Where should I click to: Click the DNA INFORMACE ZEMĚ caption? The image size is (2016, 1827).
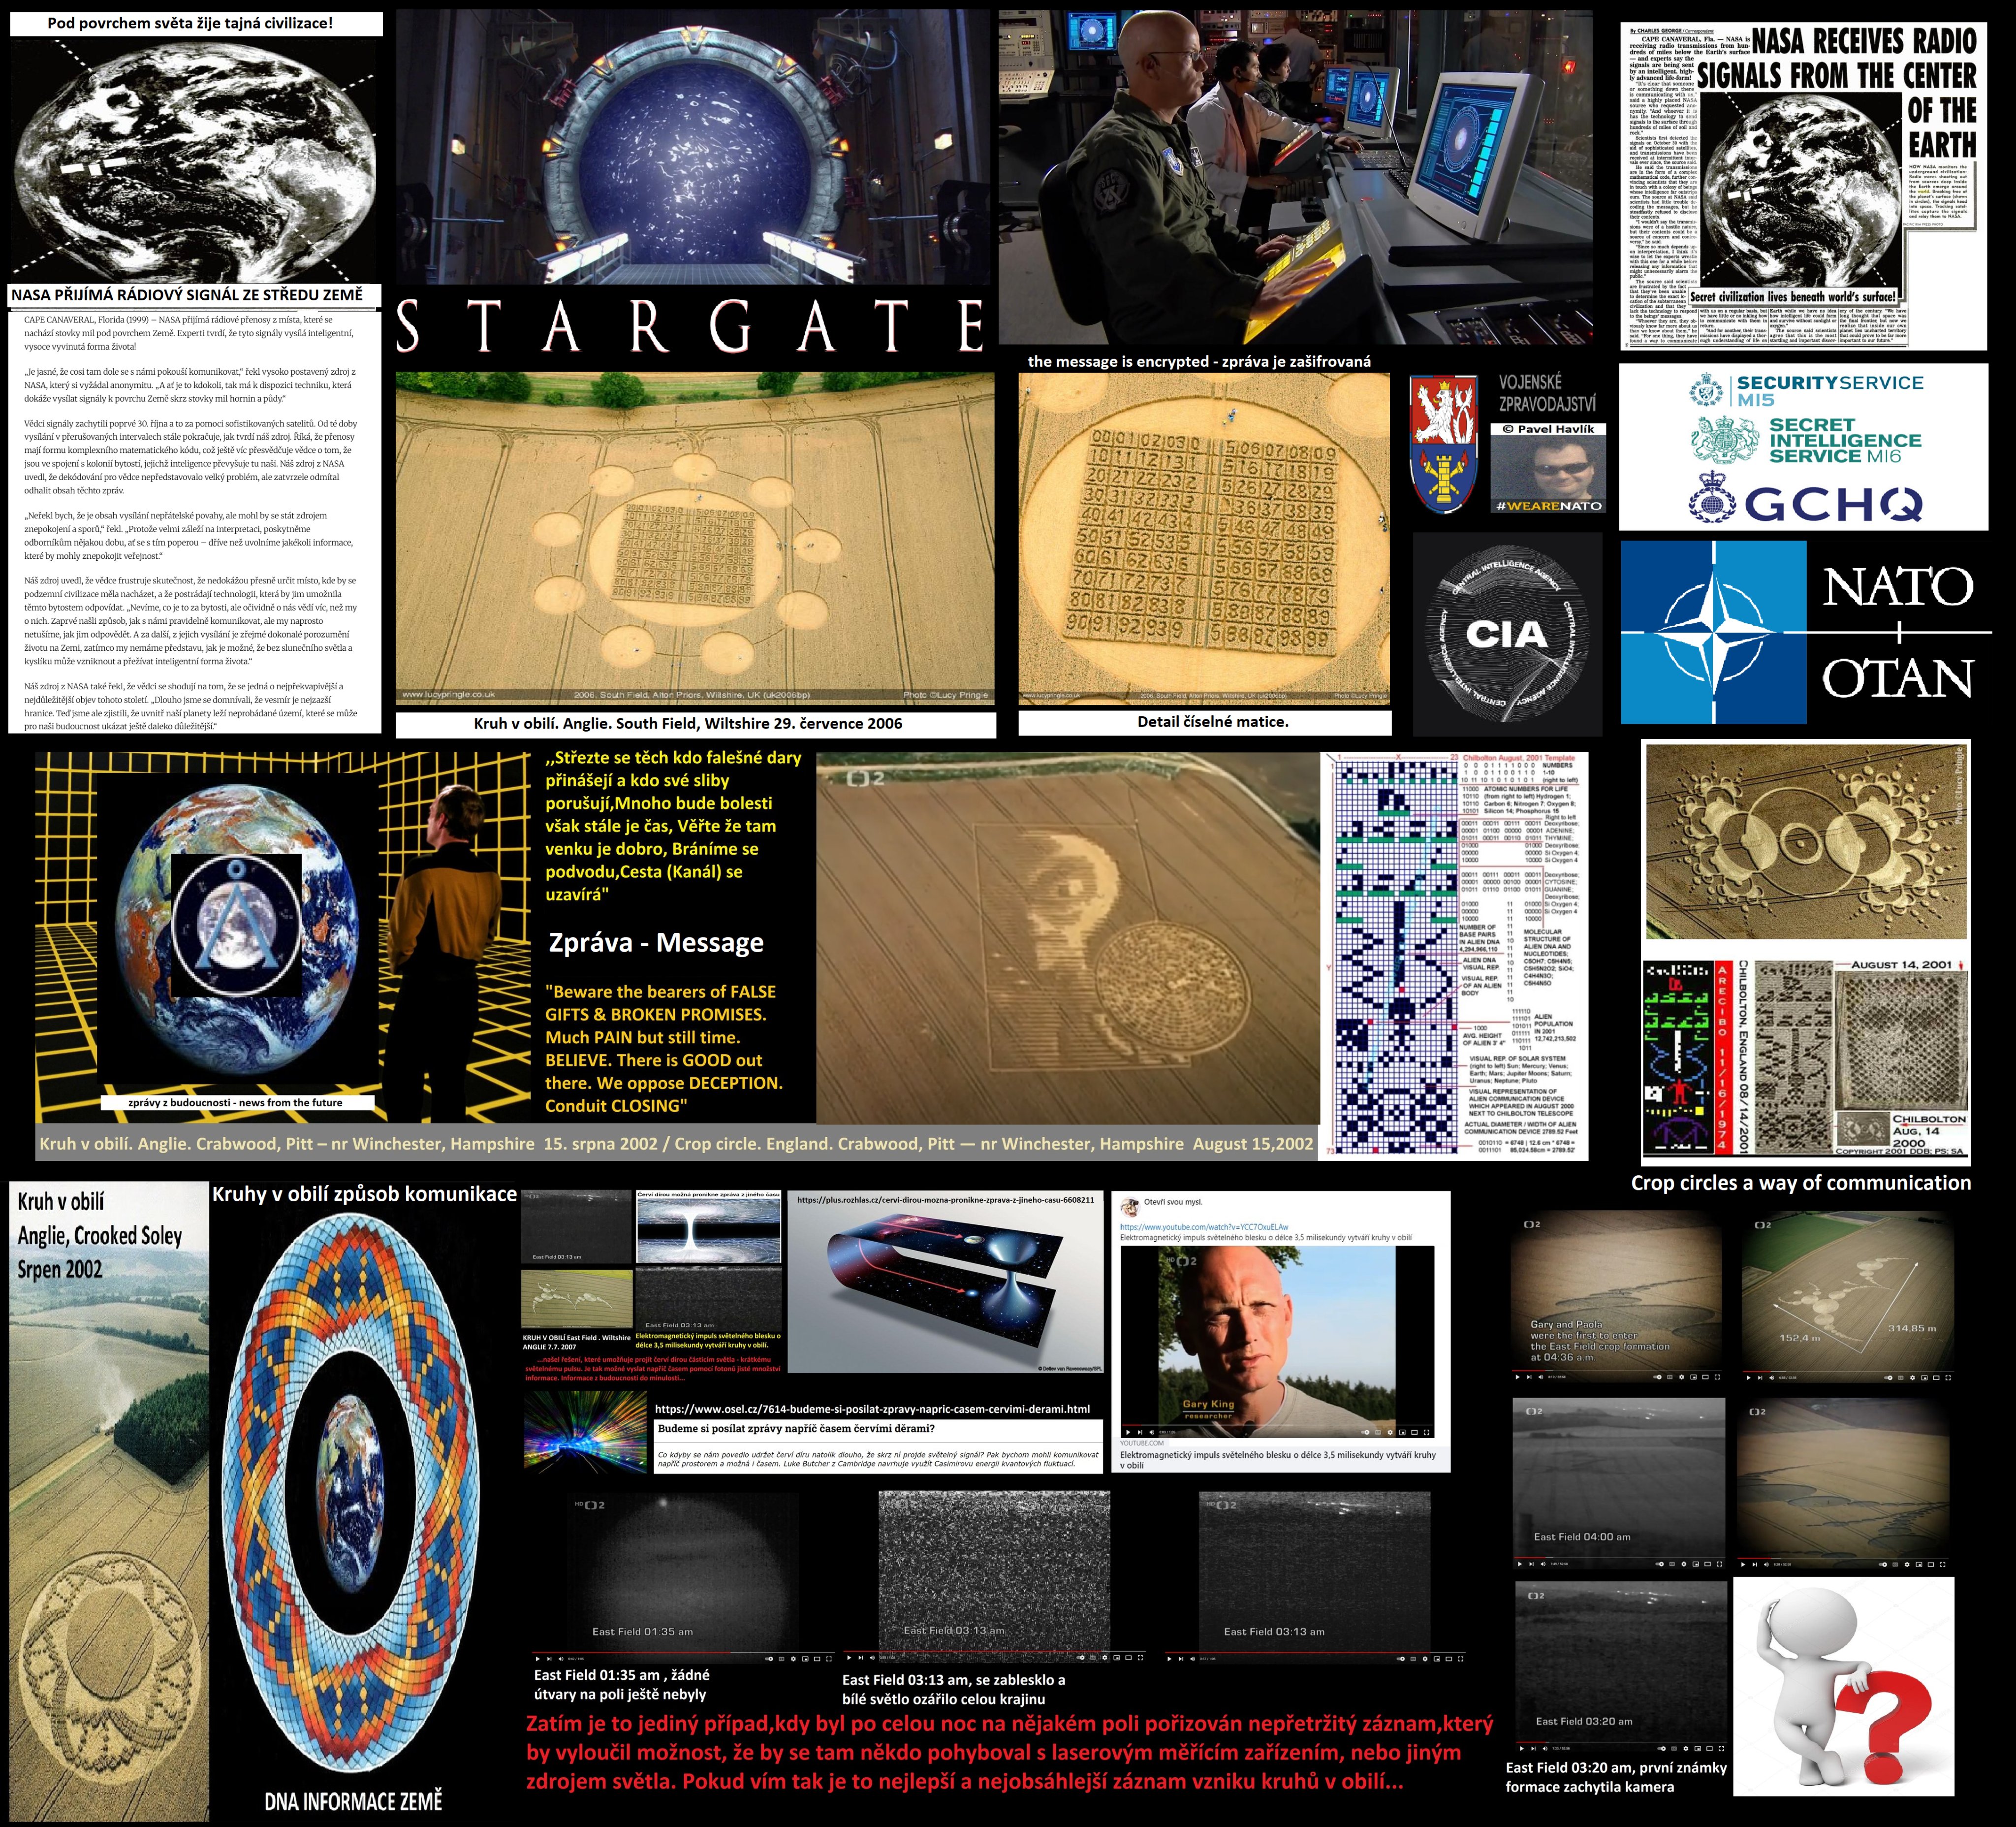tap(353, 1801)
